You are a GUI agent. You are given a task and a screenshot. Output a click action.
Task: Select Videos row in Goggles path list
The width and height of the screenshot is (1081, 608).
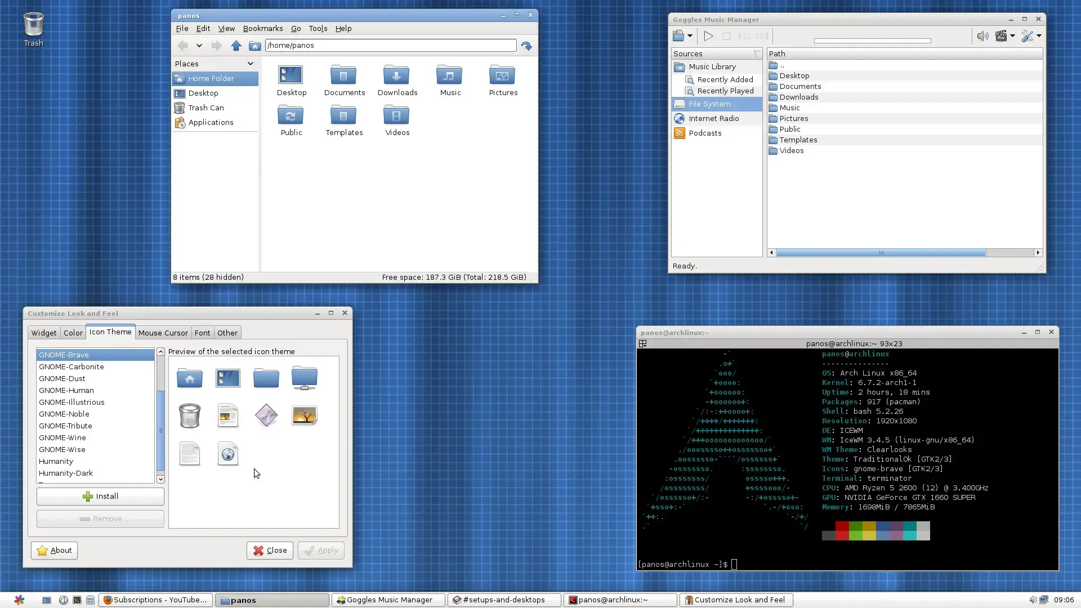[904, 150]
